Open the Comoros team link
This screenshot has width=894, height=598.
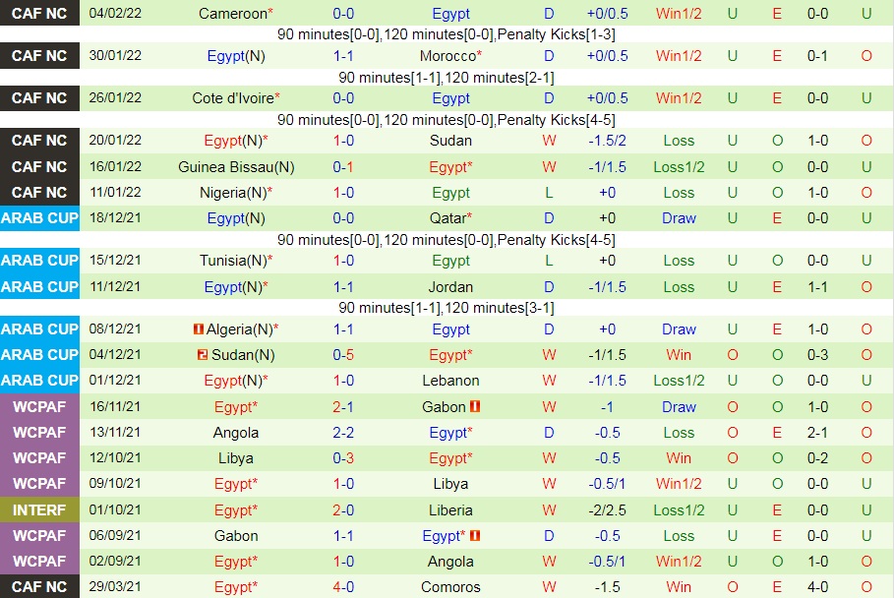coord(450,587)
